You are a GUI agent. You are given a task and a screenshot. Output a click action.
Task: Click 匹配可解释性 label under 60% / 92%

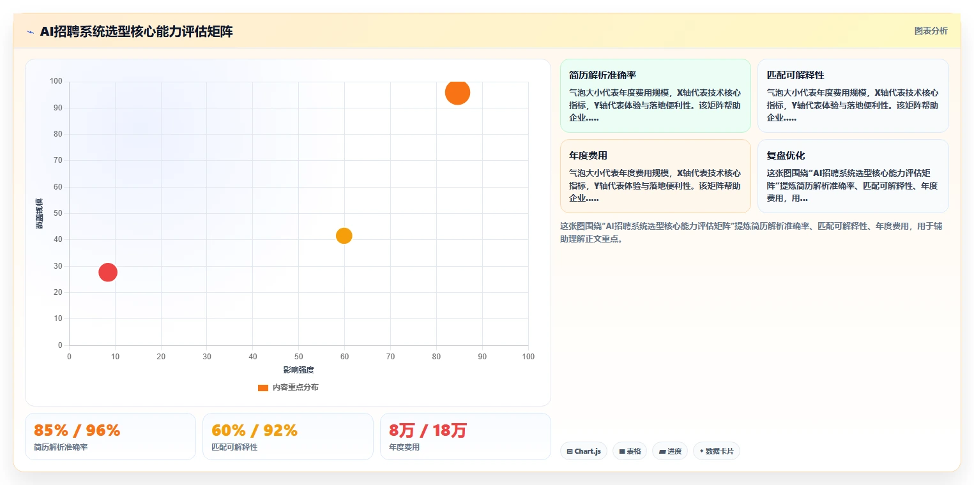tap(234, 447)
